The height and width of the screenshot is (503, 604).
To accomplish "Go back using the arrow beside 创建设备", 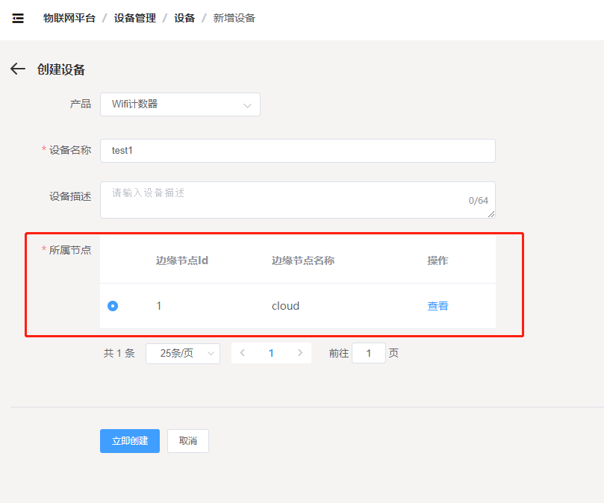I will point(18,69).
